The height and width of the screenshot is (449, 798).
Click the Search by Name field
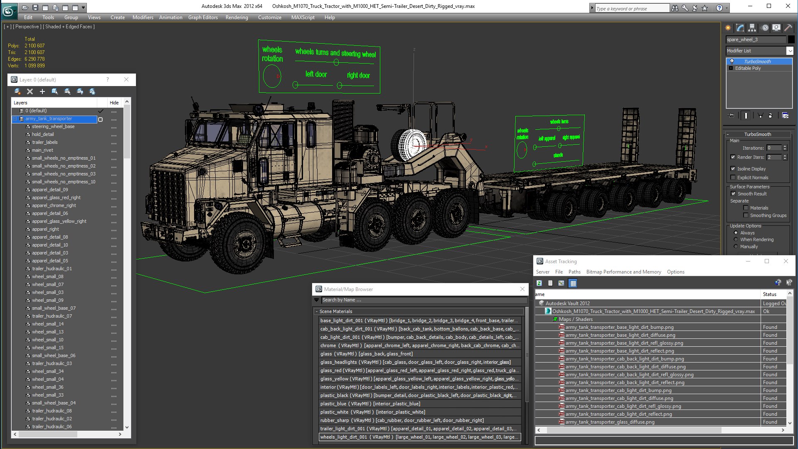424,300
